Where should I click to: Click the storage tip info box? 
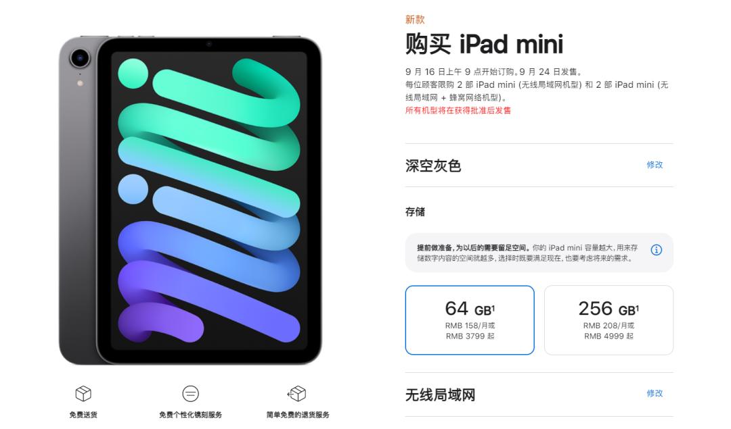point(539,253)
